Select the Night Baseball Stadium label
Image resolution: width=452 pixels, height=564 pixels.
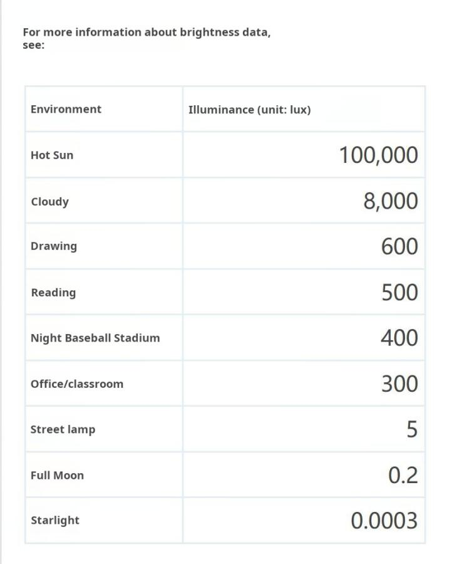[x=95, y=338]
